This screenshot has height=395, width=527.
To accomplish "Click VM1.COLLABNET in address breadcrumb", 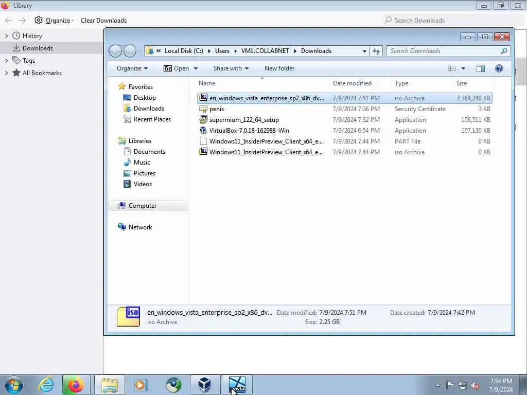I will [x=265, y=51].
